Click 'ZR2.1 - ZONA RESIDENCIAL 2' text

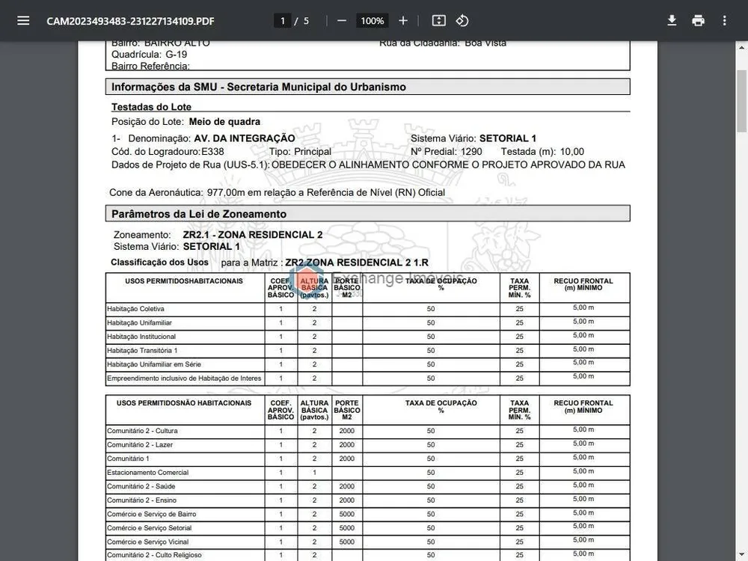click(x=253, y=235)
